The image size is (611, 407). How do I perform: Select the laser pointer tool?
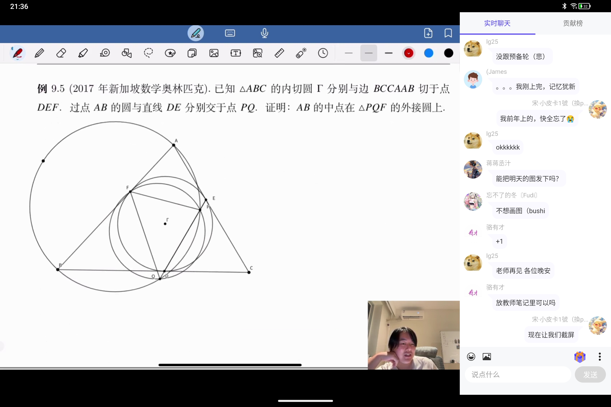coord(301,53)
